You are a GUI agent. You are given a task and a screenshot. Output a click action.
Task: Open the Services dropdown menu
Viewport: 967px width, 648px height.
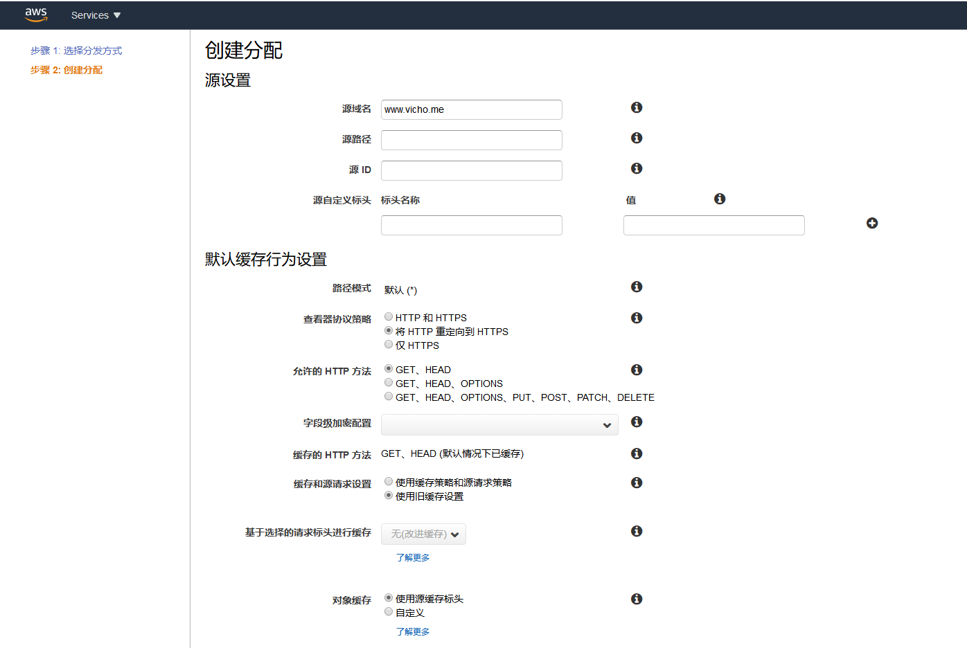[96, 15]
